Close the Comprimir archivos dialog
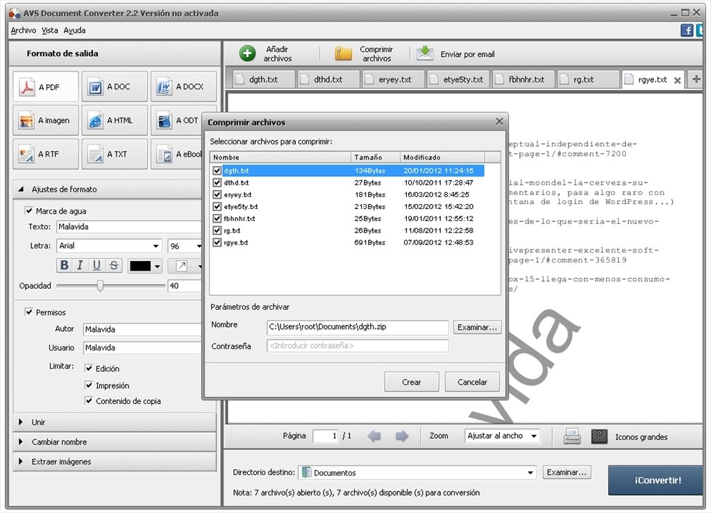 [x=499, y=121]
